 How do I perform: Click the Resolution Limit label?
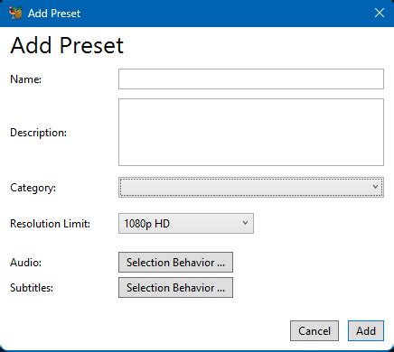coord(51,224)
